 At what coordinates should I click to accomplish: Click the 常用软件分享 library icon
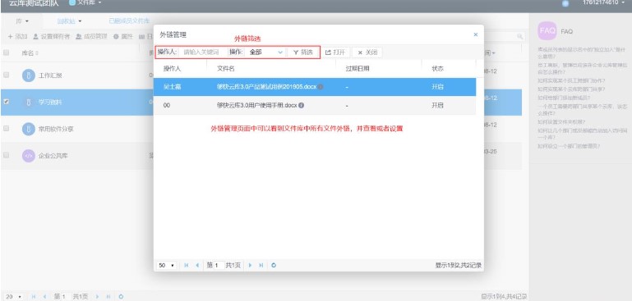tap(29, 129)
